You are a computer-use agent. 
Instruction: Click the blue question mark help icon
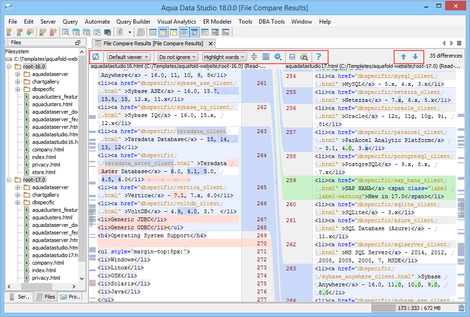click(x=319, y=57)
